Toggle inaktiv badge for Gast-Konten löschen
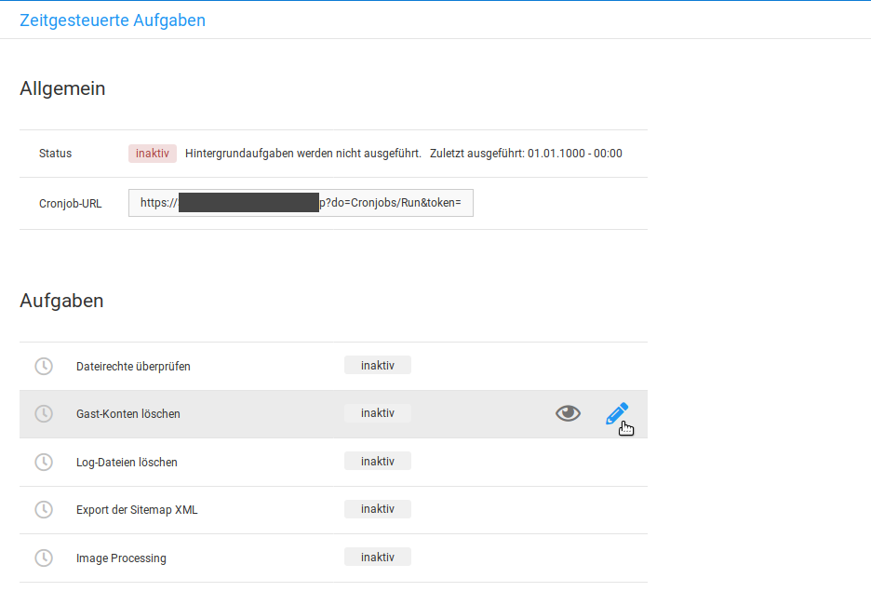 [377, 413]
